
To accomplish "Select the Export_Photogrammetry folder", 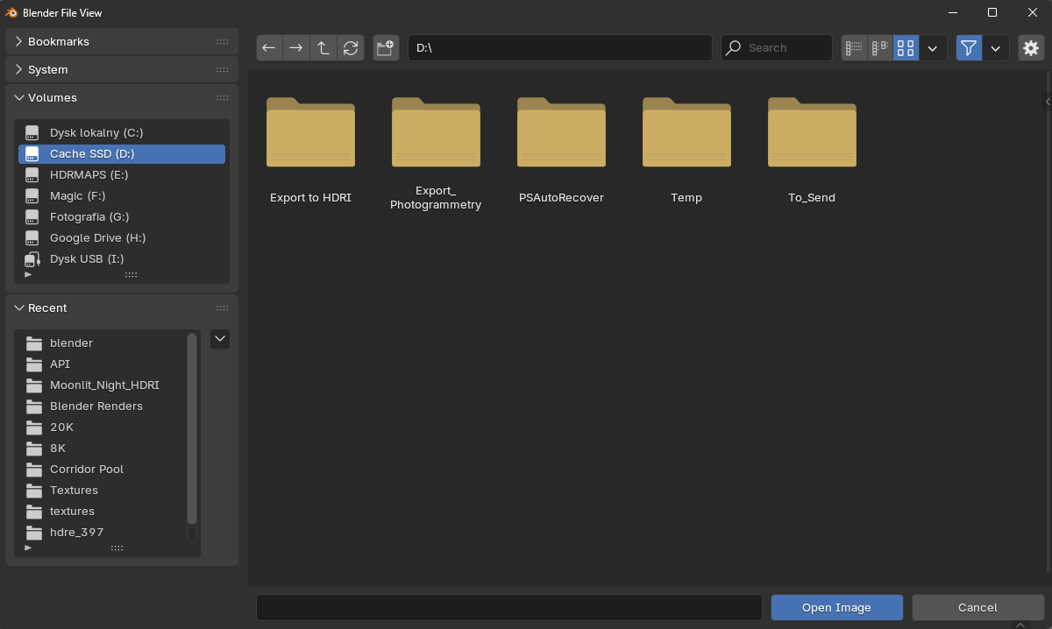I will (436, 153).
